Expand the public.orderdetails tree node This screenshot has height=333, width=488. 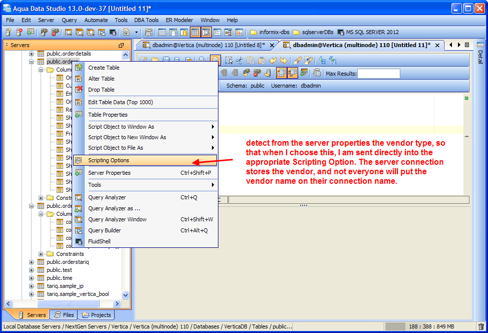31,54
